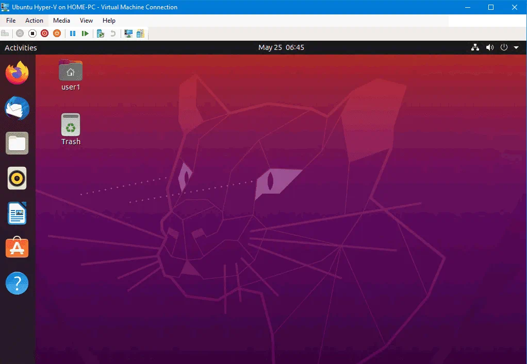
Task: Click the orange Save state toolbar icon
Action: pyautogui.click(x=57, y=33)
